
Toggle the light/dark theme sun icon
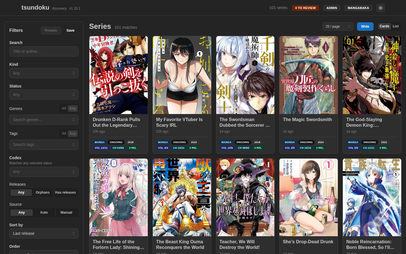pyautogui.click(x=380, y=8)
